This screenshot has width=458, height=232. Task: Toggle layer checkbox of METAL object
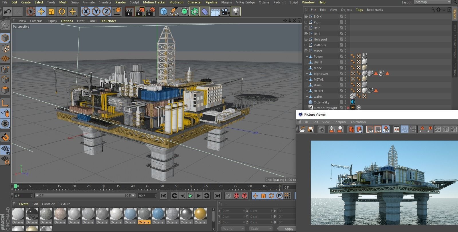341,79
